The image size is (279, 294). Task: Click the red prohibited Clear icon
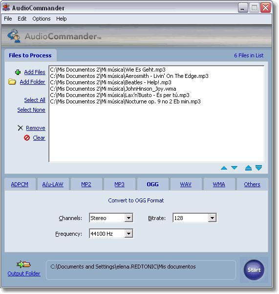[27, 138]
